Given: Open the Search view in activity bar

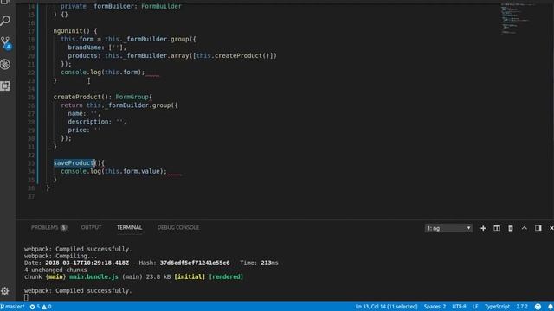Looking at the screenshot, I should 5,21.
